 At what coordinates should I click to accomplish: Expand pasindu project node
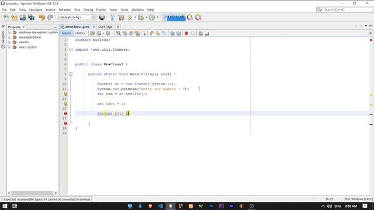[x=9, y=42]
